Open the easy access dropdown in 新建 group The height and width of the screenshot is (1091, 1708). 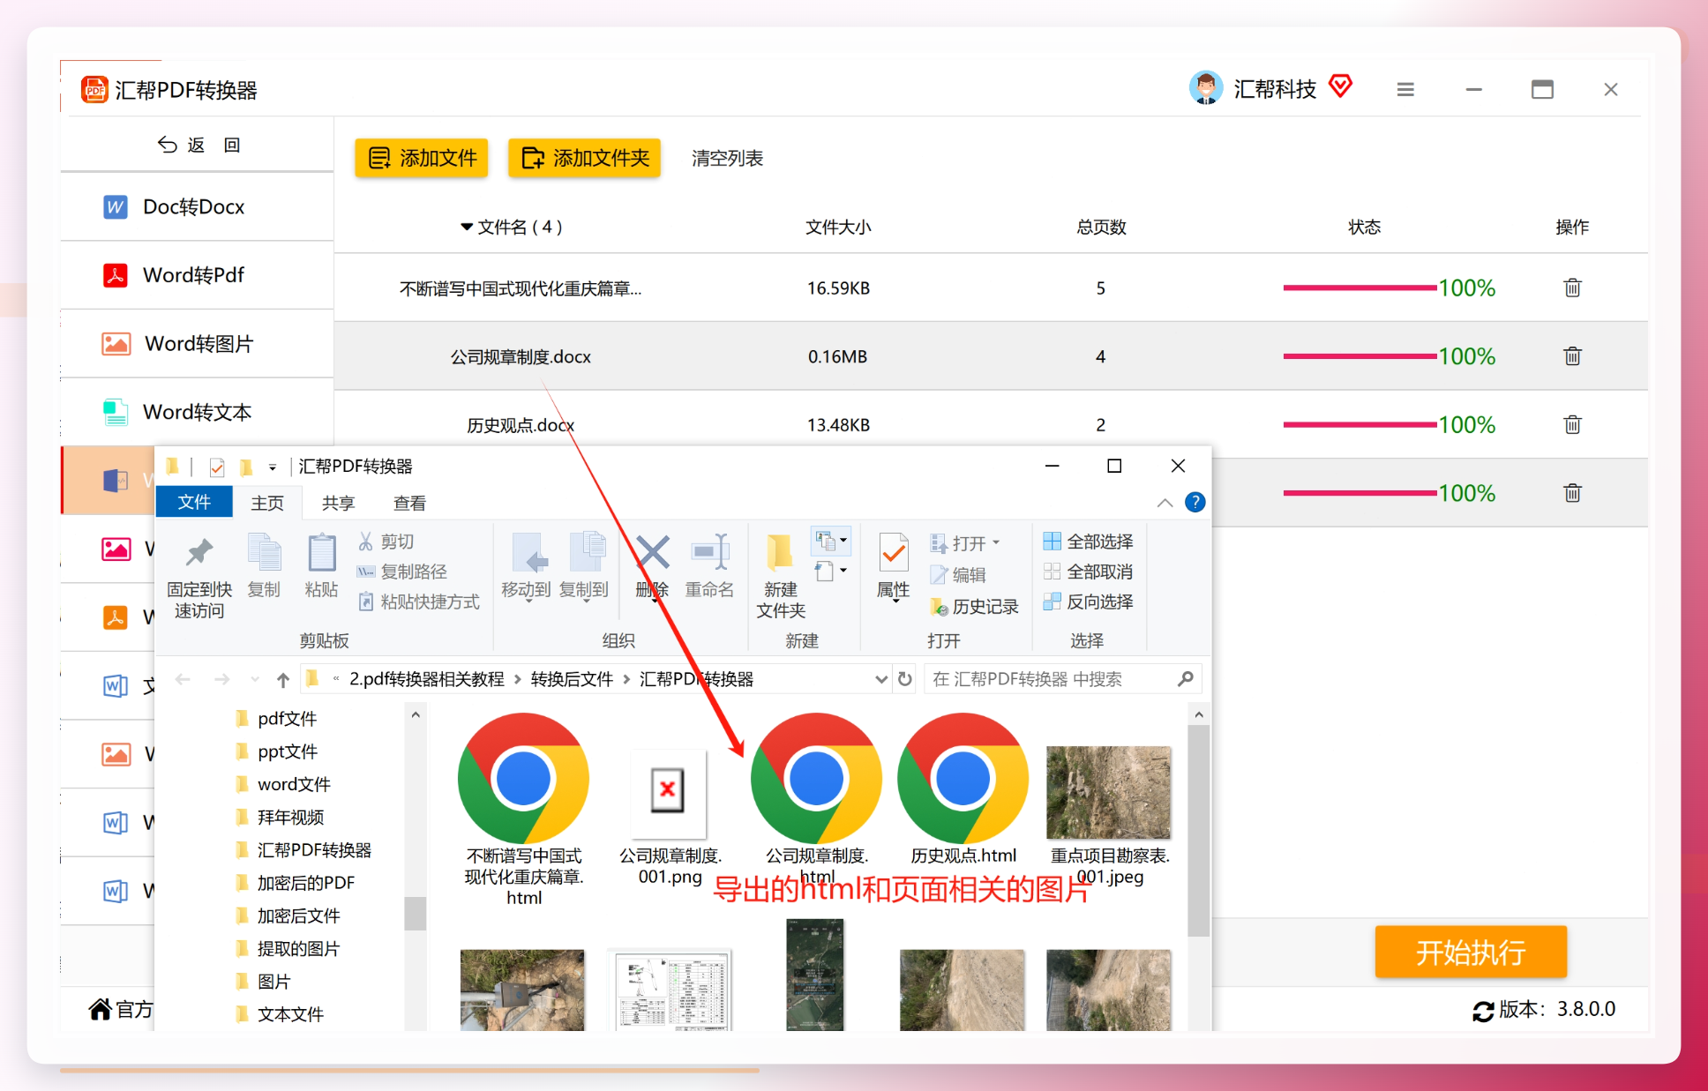830,572
